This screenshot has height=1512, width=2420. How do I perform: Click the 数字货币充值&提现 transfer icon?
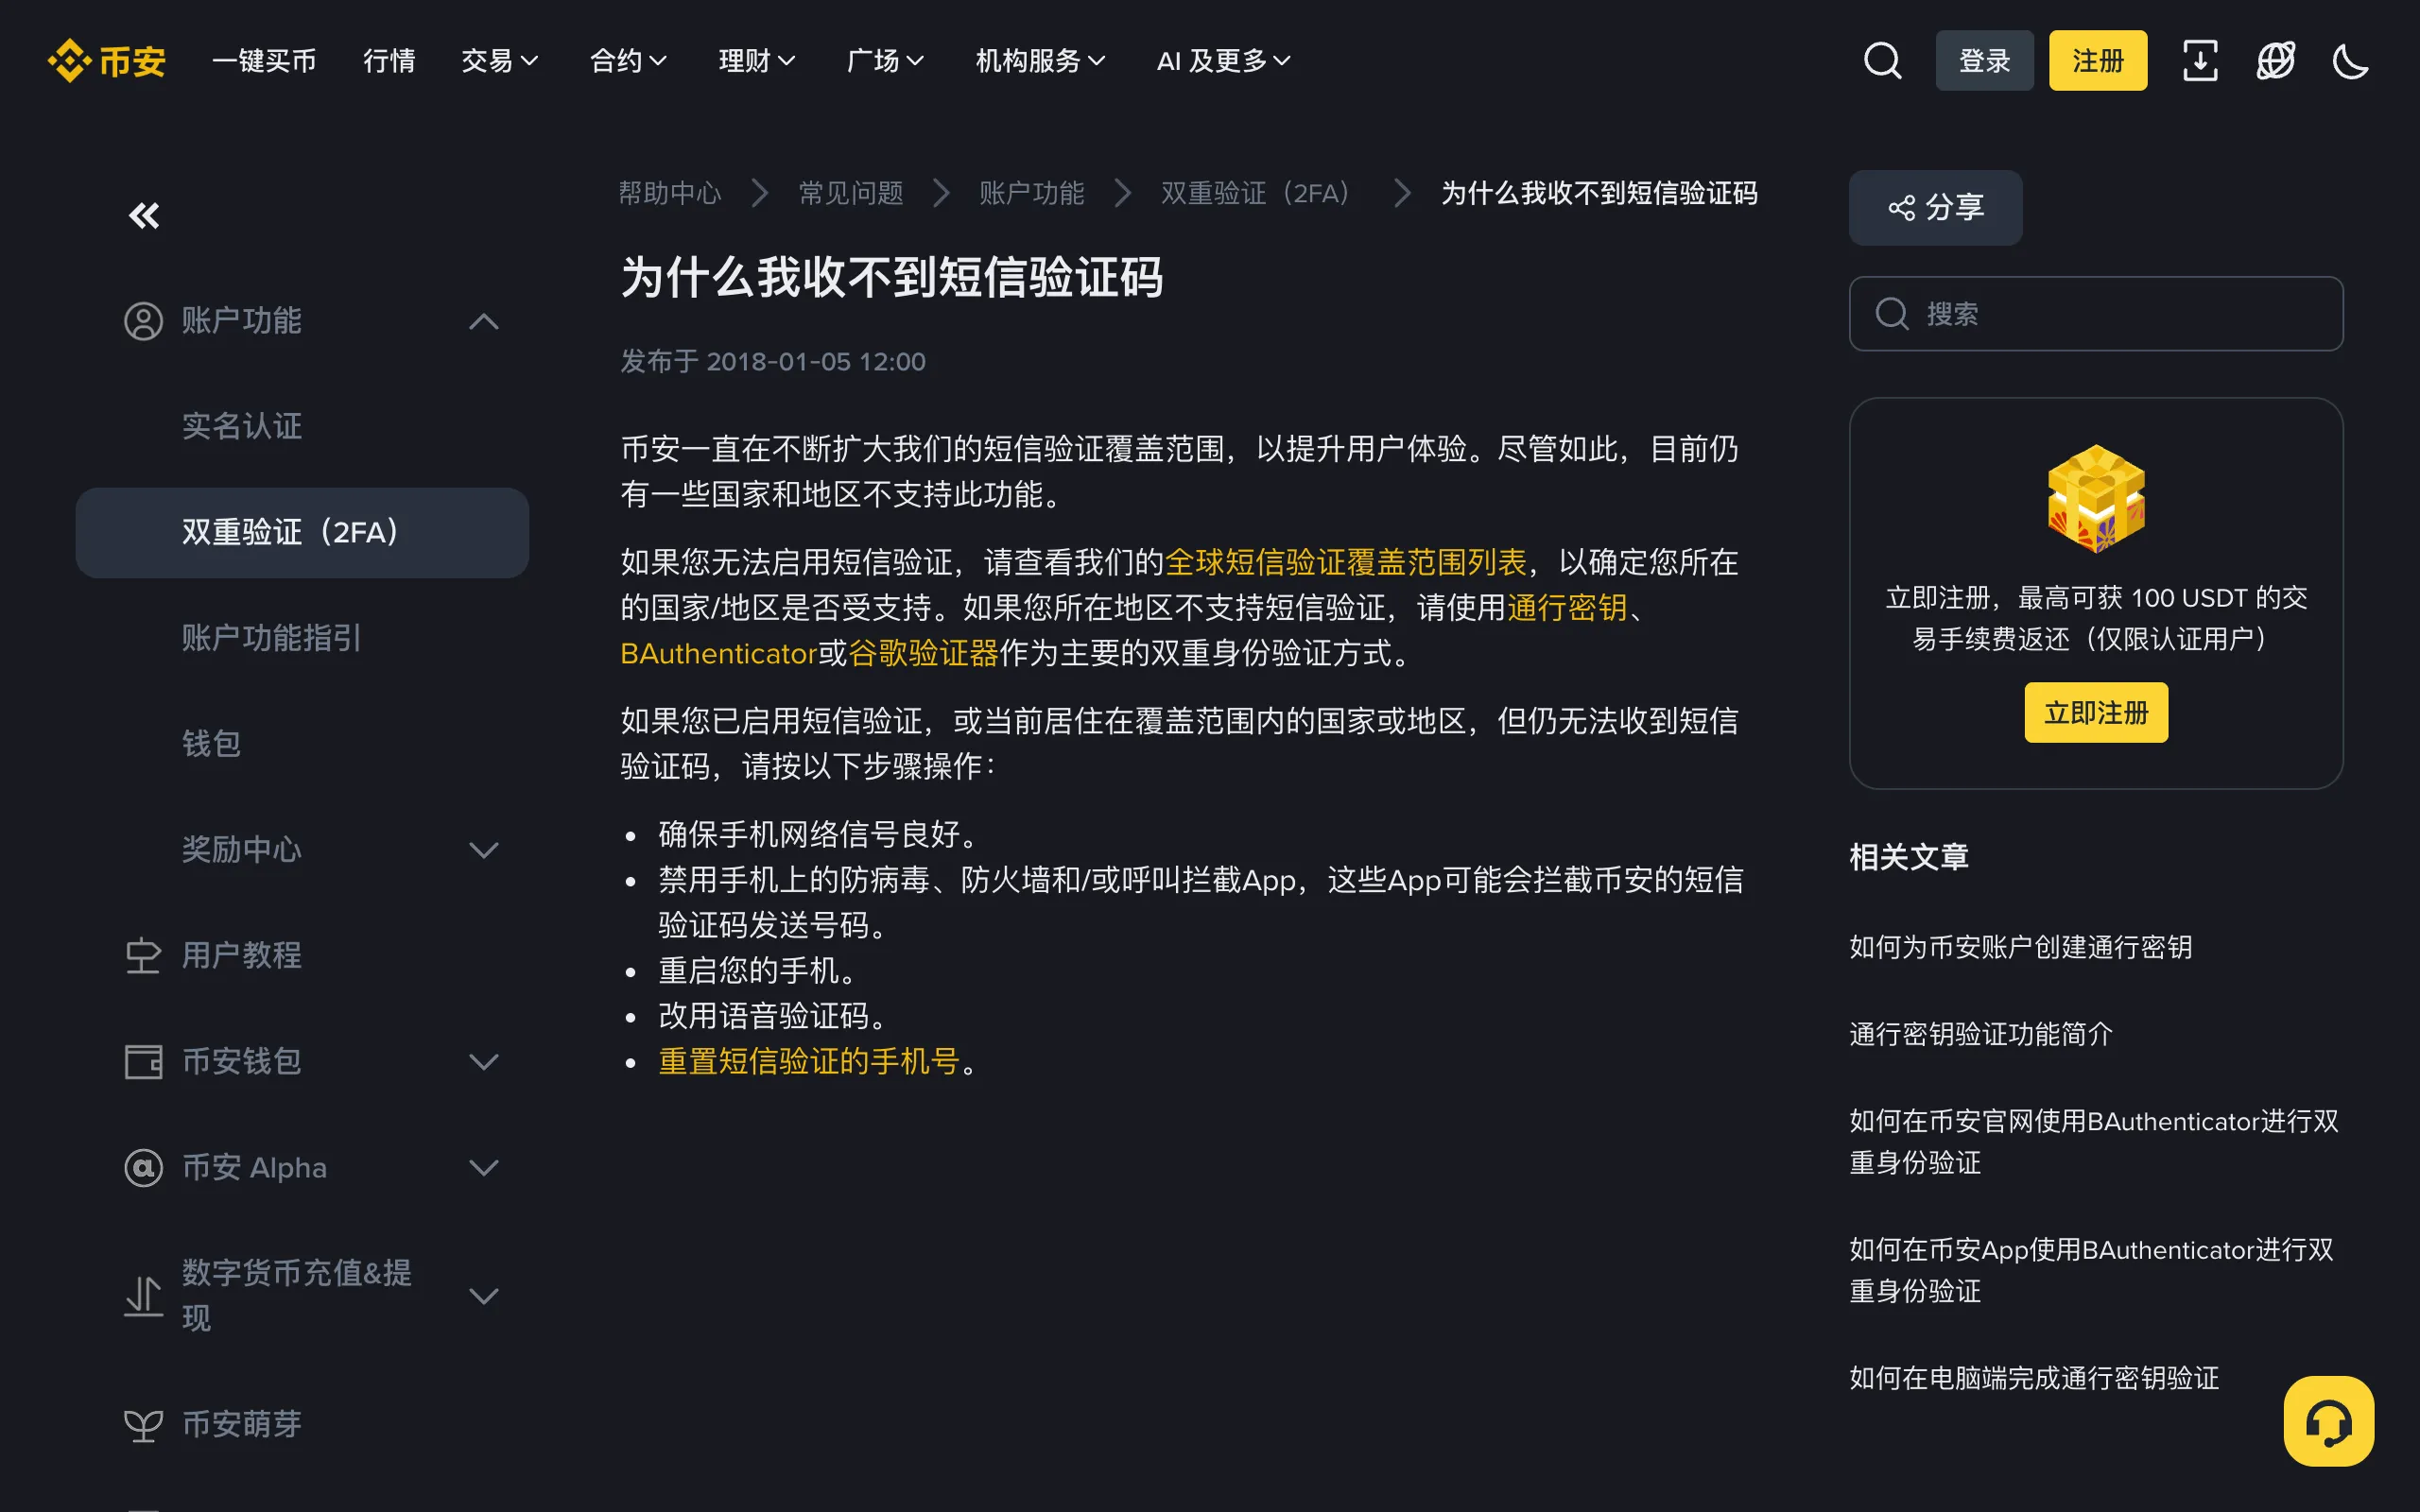pos(143,1296)
